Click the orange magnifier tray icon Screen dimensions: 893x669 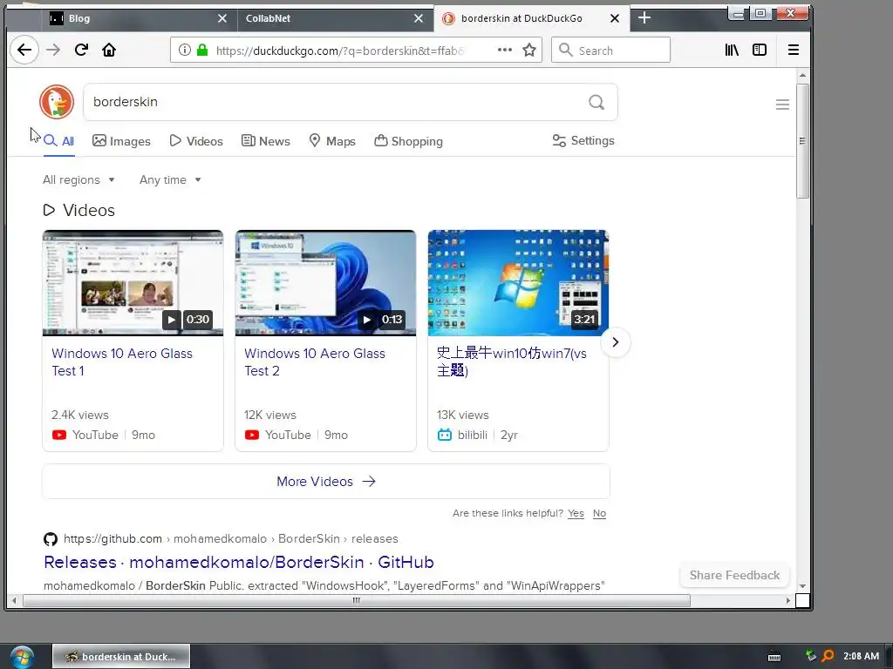tap(828, 656)
